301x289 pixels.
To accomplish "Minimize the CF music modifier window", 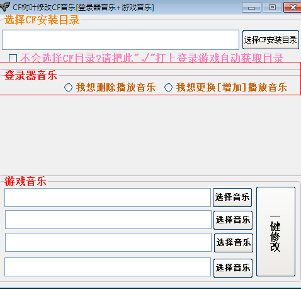I will [251, 8].
